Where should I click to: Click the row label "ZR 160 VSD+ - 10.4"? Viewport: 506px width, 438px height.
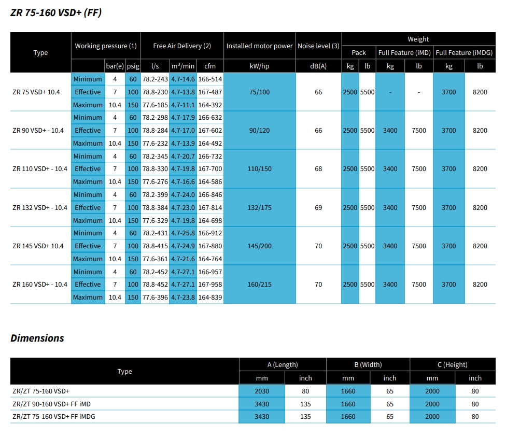tap(40, 284)
